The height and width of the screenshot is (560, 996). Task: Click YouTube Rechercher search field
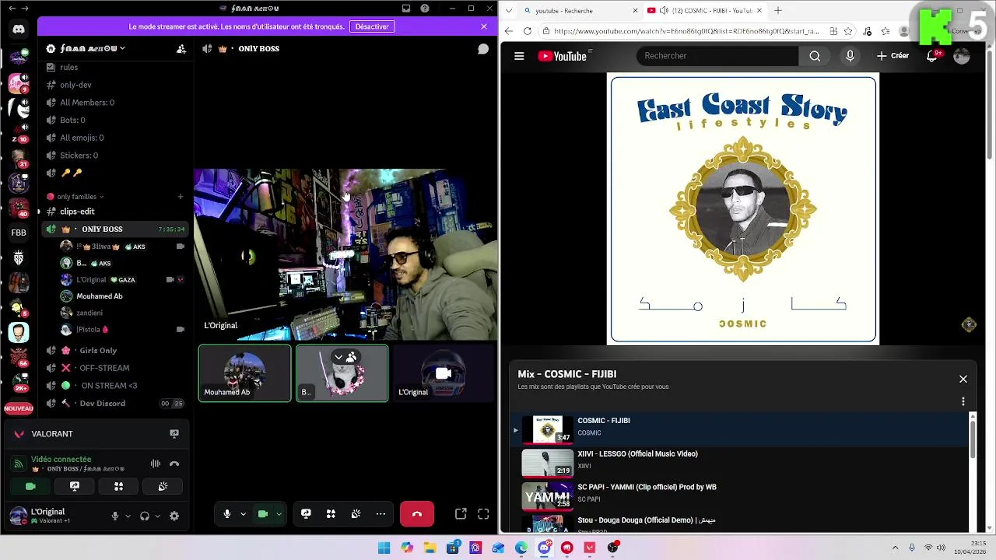(x=717, y=56)
